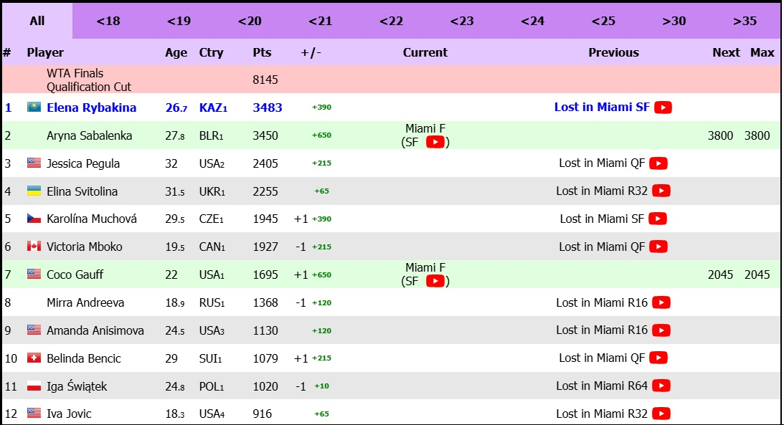Click YouTube icon beside Pegula's Miami QF
Screen dimensions: 784x425
[x=658, y=163]
